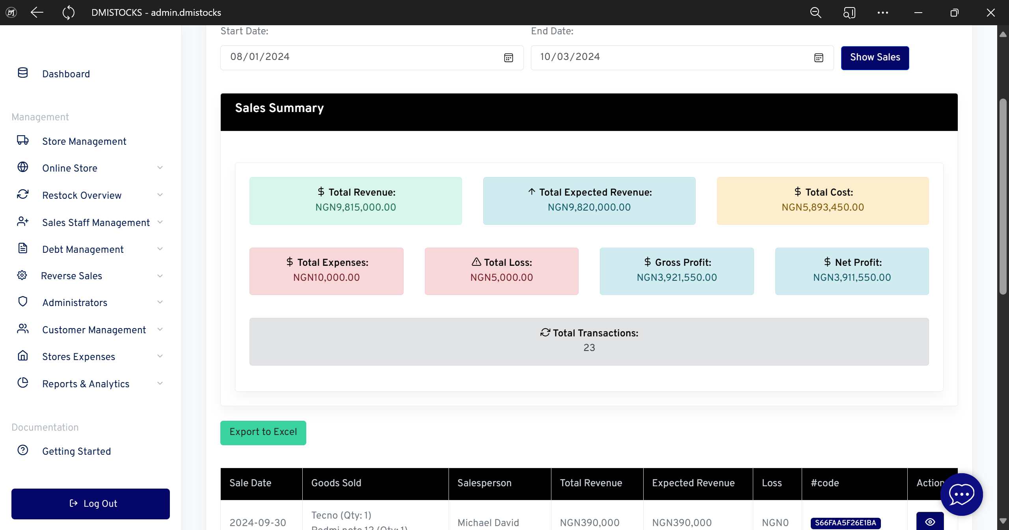
Task: Open the End Date calendar picker icon
Action: click(x=819, y=58)
